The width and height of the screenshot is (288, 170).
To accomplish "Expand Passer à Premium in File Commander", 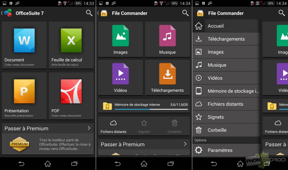I will (185, 144).
